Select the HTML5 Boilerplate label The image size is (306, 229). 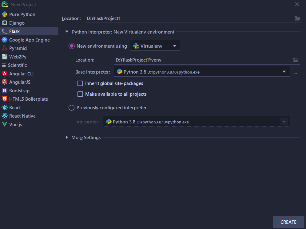click(29, 99)
